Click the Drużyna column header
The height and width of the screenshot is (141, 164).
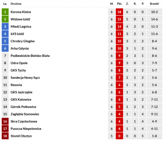(16, 4)
